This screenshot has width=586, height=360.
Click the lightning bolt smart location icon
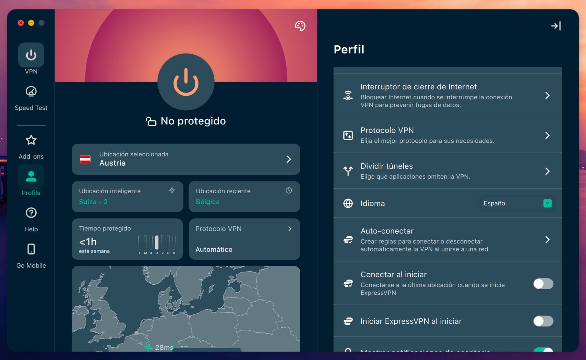pyautogui.click(x=172, y=191)
